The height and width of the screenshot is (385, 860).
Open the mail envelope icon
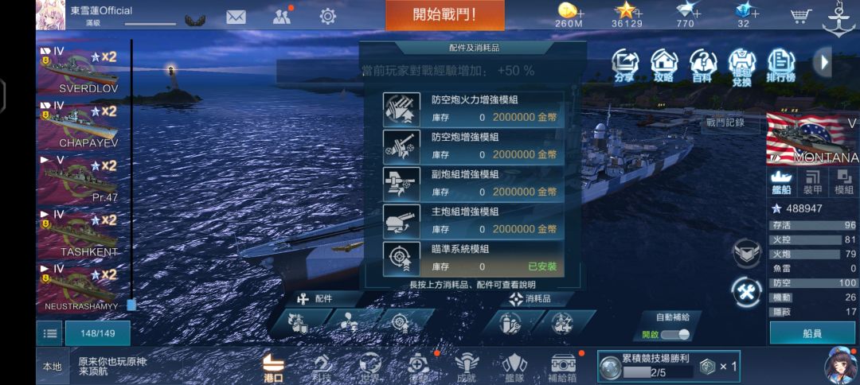click(x=236, y=17)
